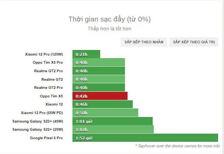Select the Xiaomi 12 device label
Viewport: 224px width, 154px height.
(54, 104)
